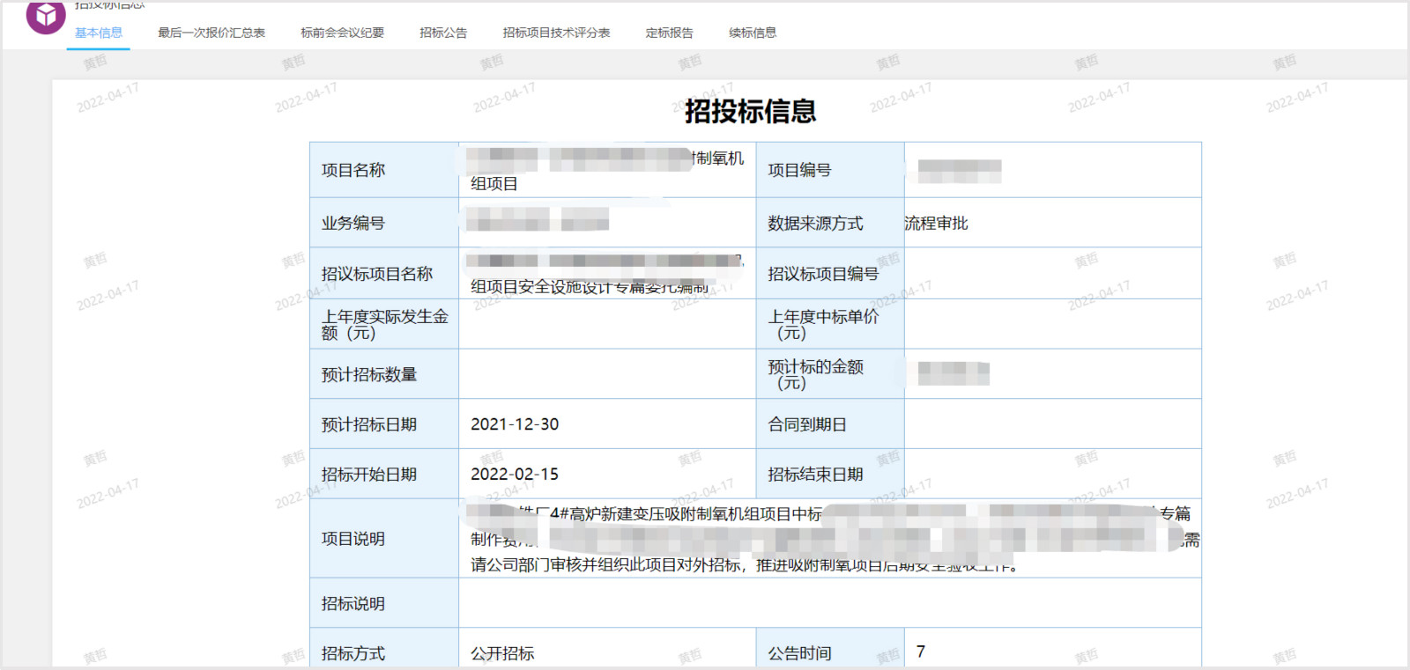Click the 招标开始日期 label

click(369, 475)
